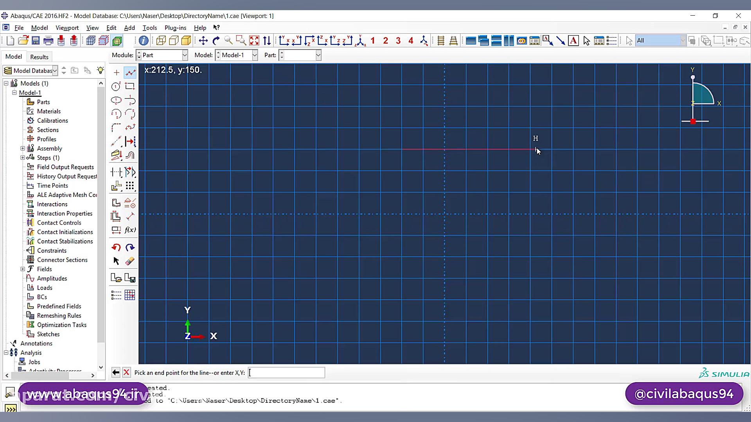Click the Save Model Database icon
The image size is (751, 422).
point(36,41)
